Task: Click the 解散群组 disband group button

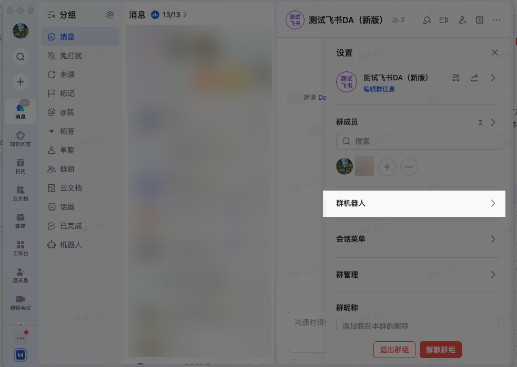Action: (441, 350)
